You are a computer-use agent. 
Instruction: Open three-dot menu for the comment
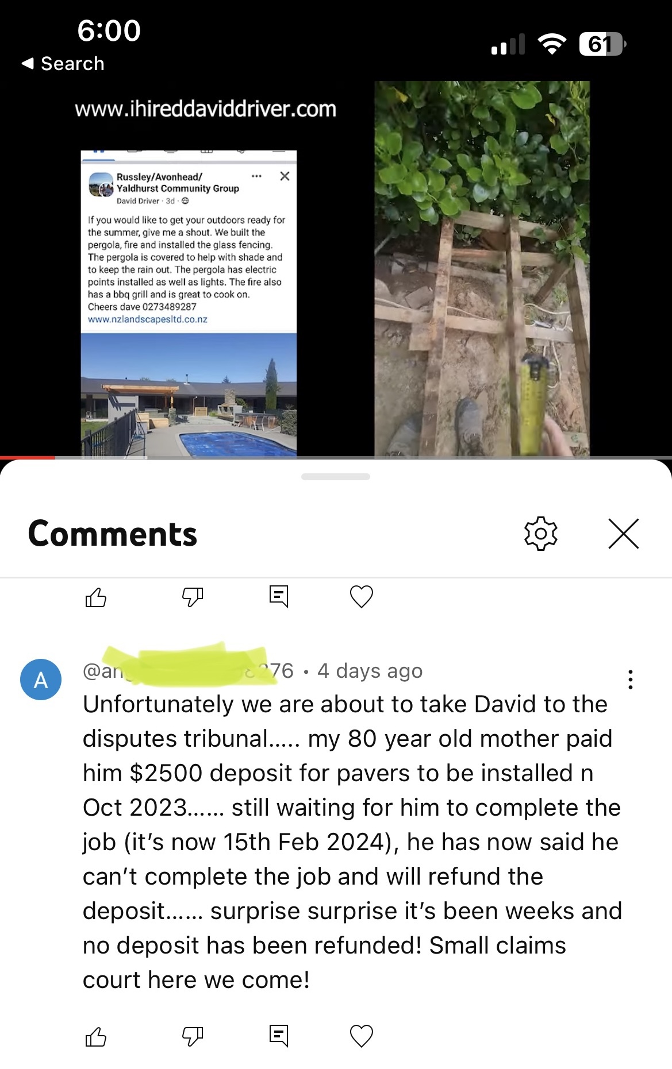point(631,680)
